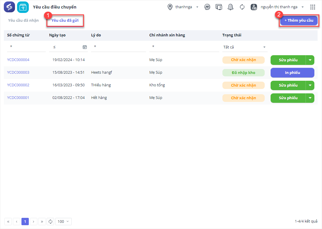The height and width of the screenshot is (229, 322).
Task: Focus the Lý do filter field
Action: tap(118, 47)
